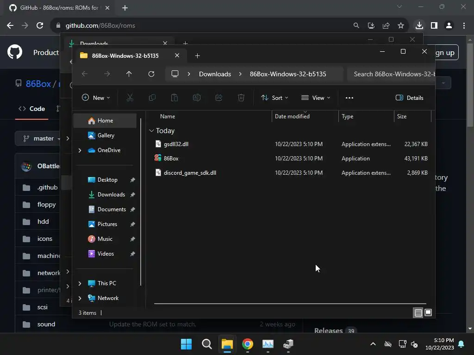The height and width of the screenshot is (355, 474).
Task: Click the Rename icon in Explorer toolbar
Action: [196, 98]
